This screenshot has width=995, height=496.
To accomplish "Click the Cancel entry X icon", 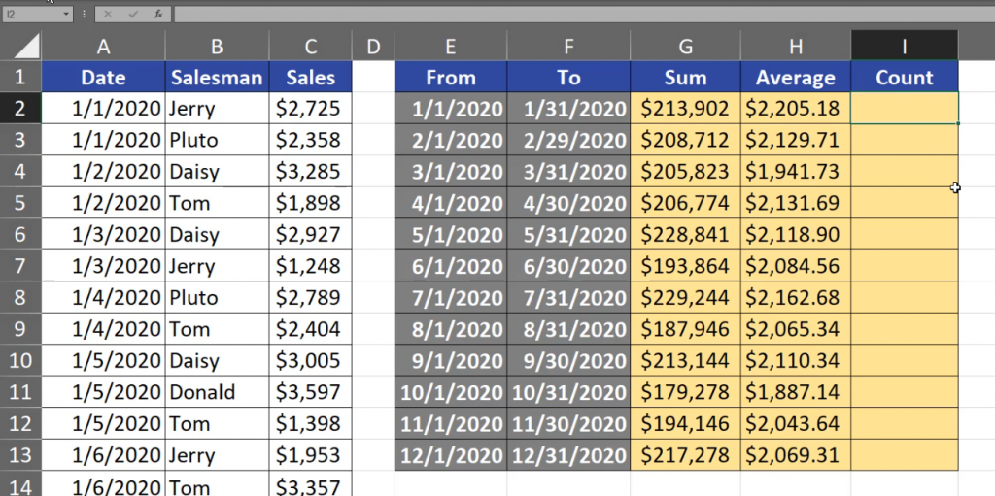I will click(x=108, y=15).
